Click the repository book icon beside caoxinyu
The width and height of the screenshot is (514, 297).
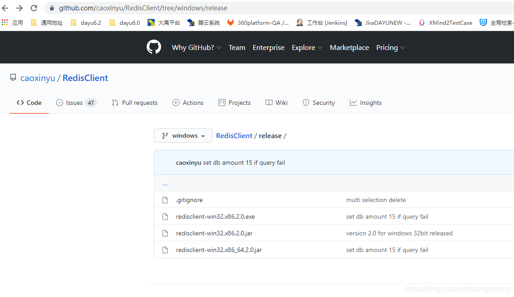(x=13, y=77)
